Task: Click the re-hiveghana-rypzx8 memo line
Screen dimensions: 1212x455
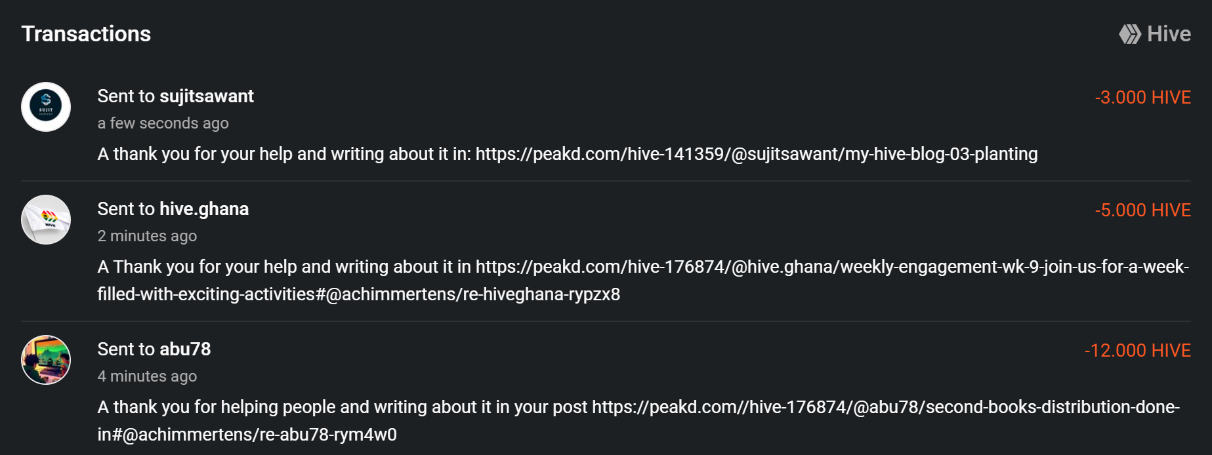Action: pos(359,294)
